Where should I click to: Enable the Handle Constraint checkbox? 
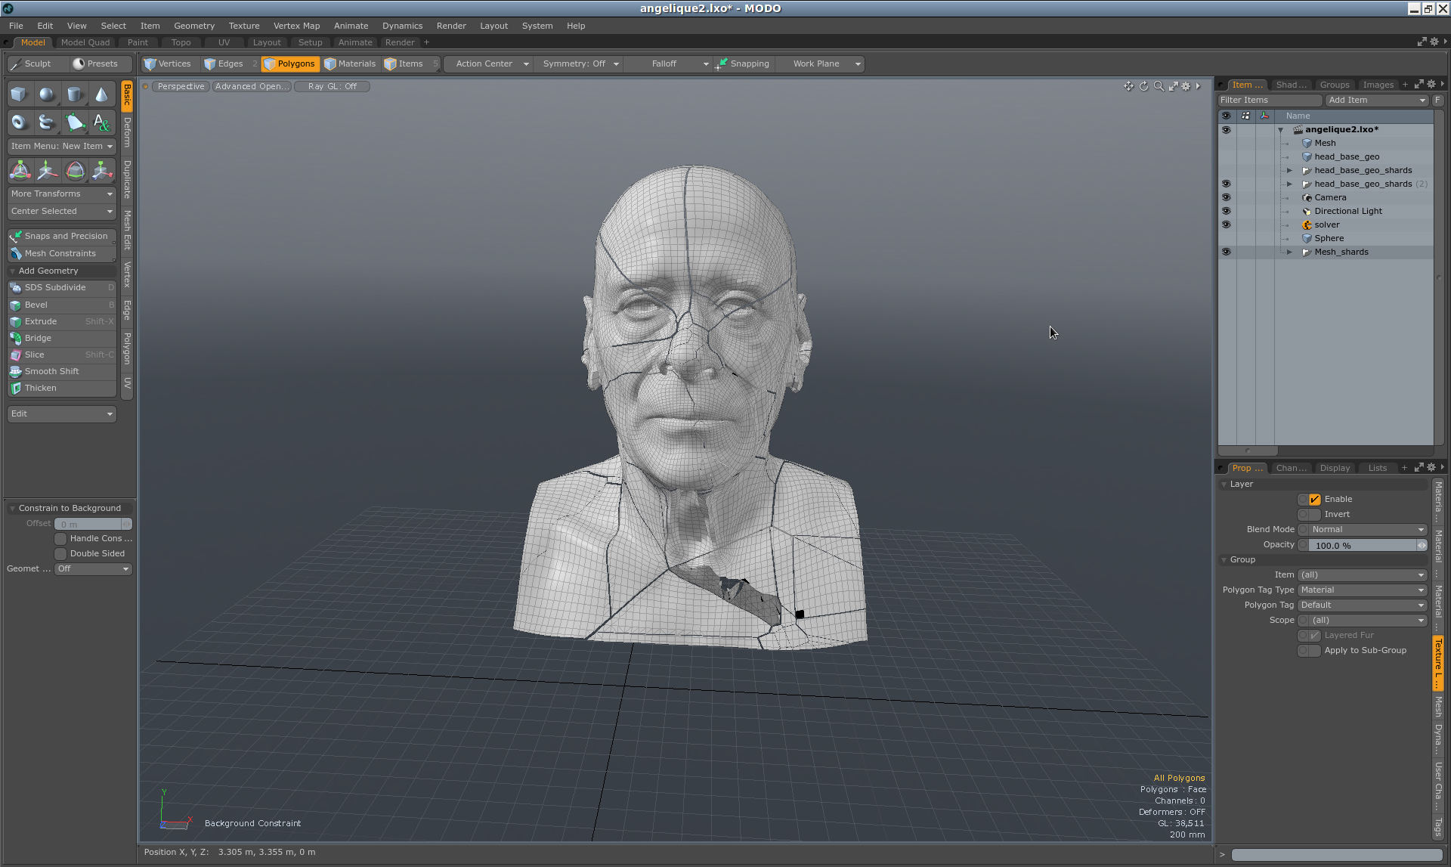(x=60, y=538)
